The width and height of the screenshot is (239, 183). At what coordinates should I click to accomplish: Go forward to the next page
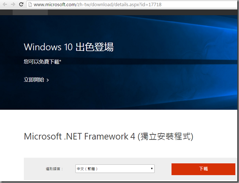pos(13,4)
